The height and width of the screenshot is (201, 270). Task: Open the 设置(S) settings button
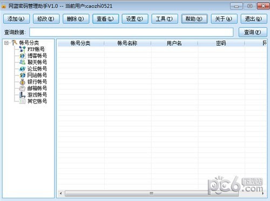(x=135, y=19)
